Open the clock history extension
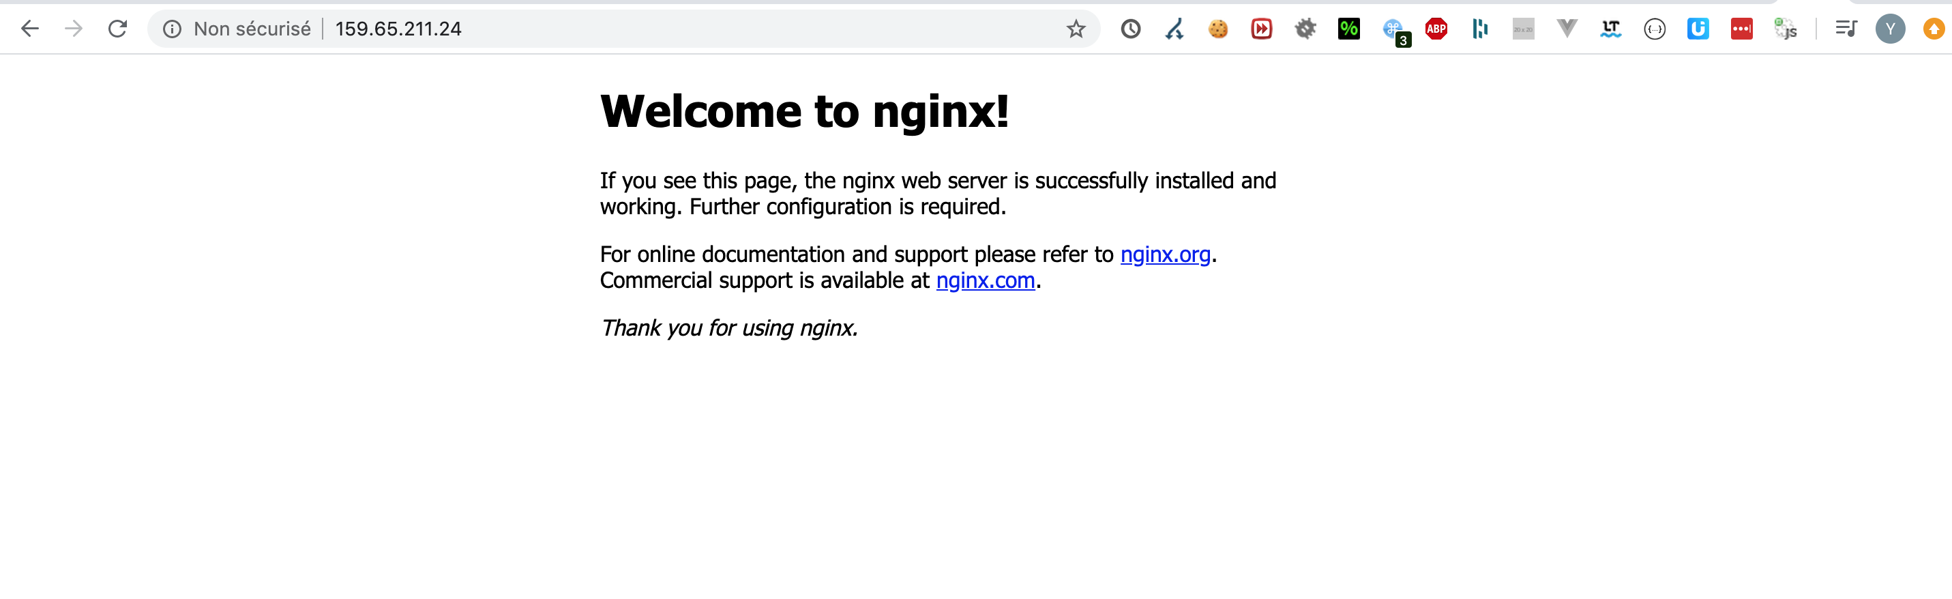The width and height of the screenshot is (1952, 599). tap(1131, 29)
